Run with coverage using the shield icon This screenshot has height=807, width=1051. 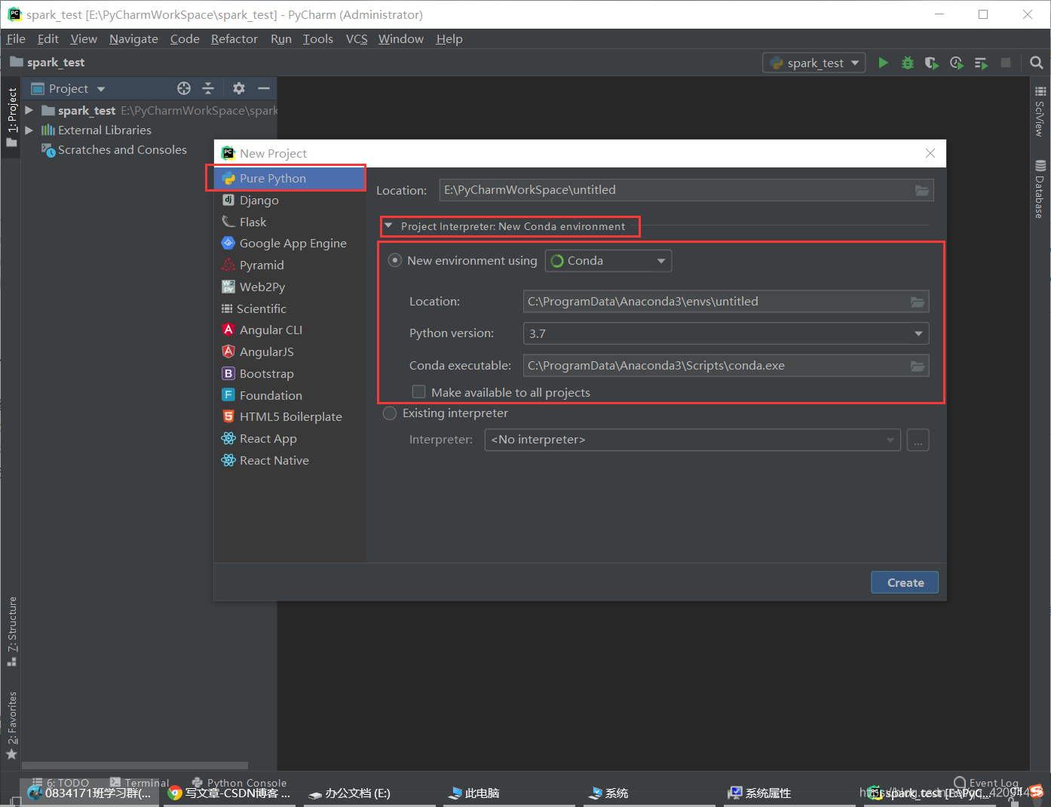click(932, 63)
